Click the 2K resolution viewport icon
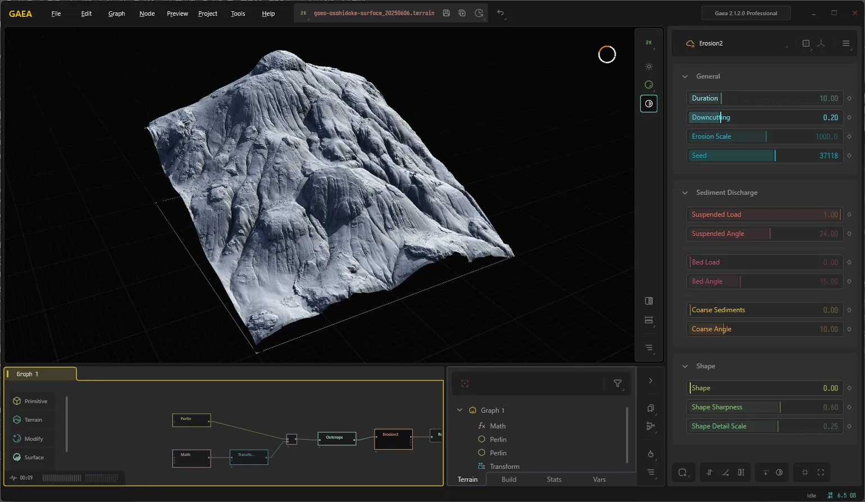865x502 pixels. tap(649, 43)
